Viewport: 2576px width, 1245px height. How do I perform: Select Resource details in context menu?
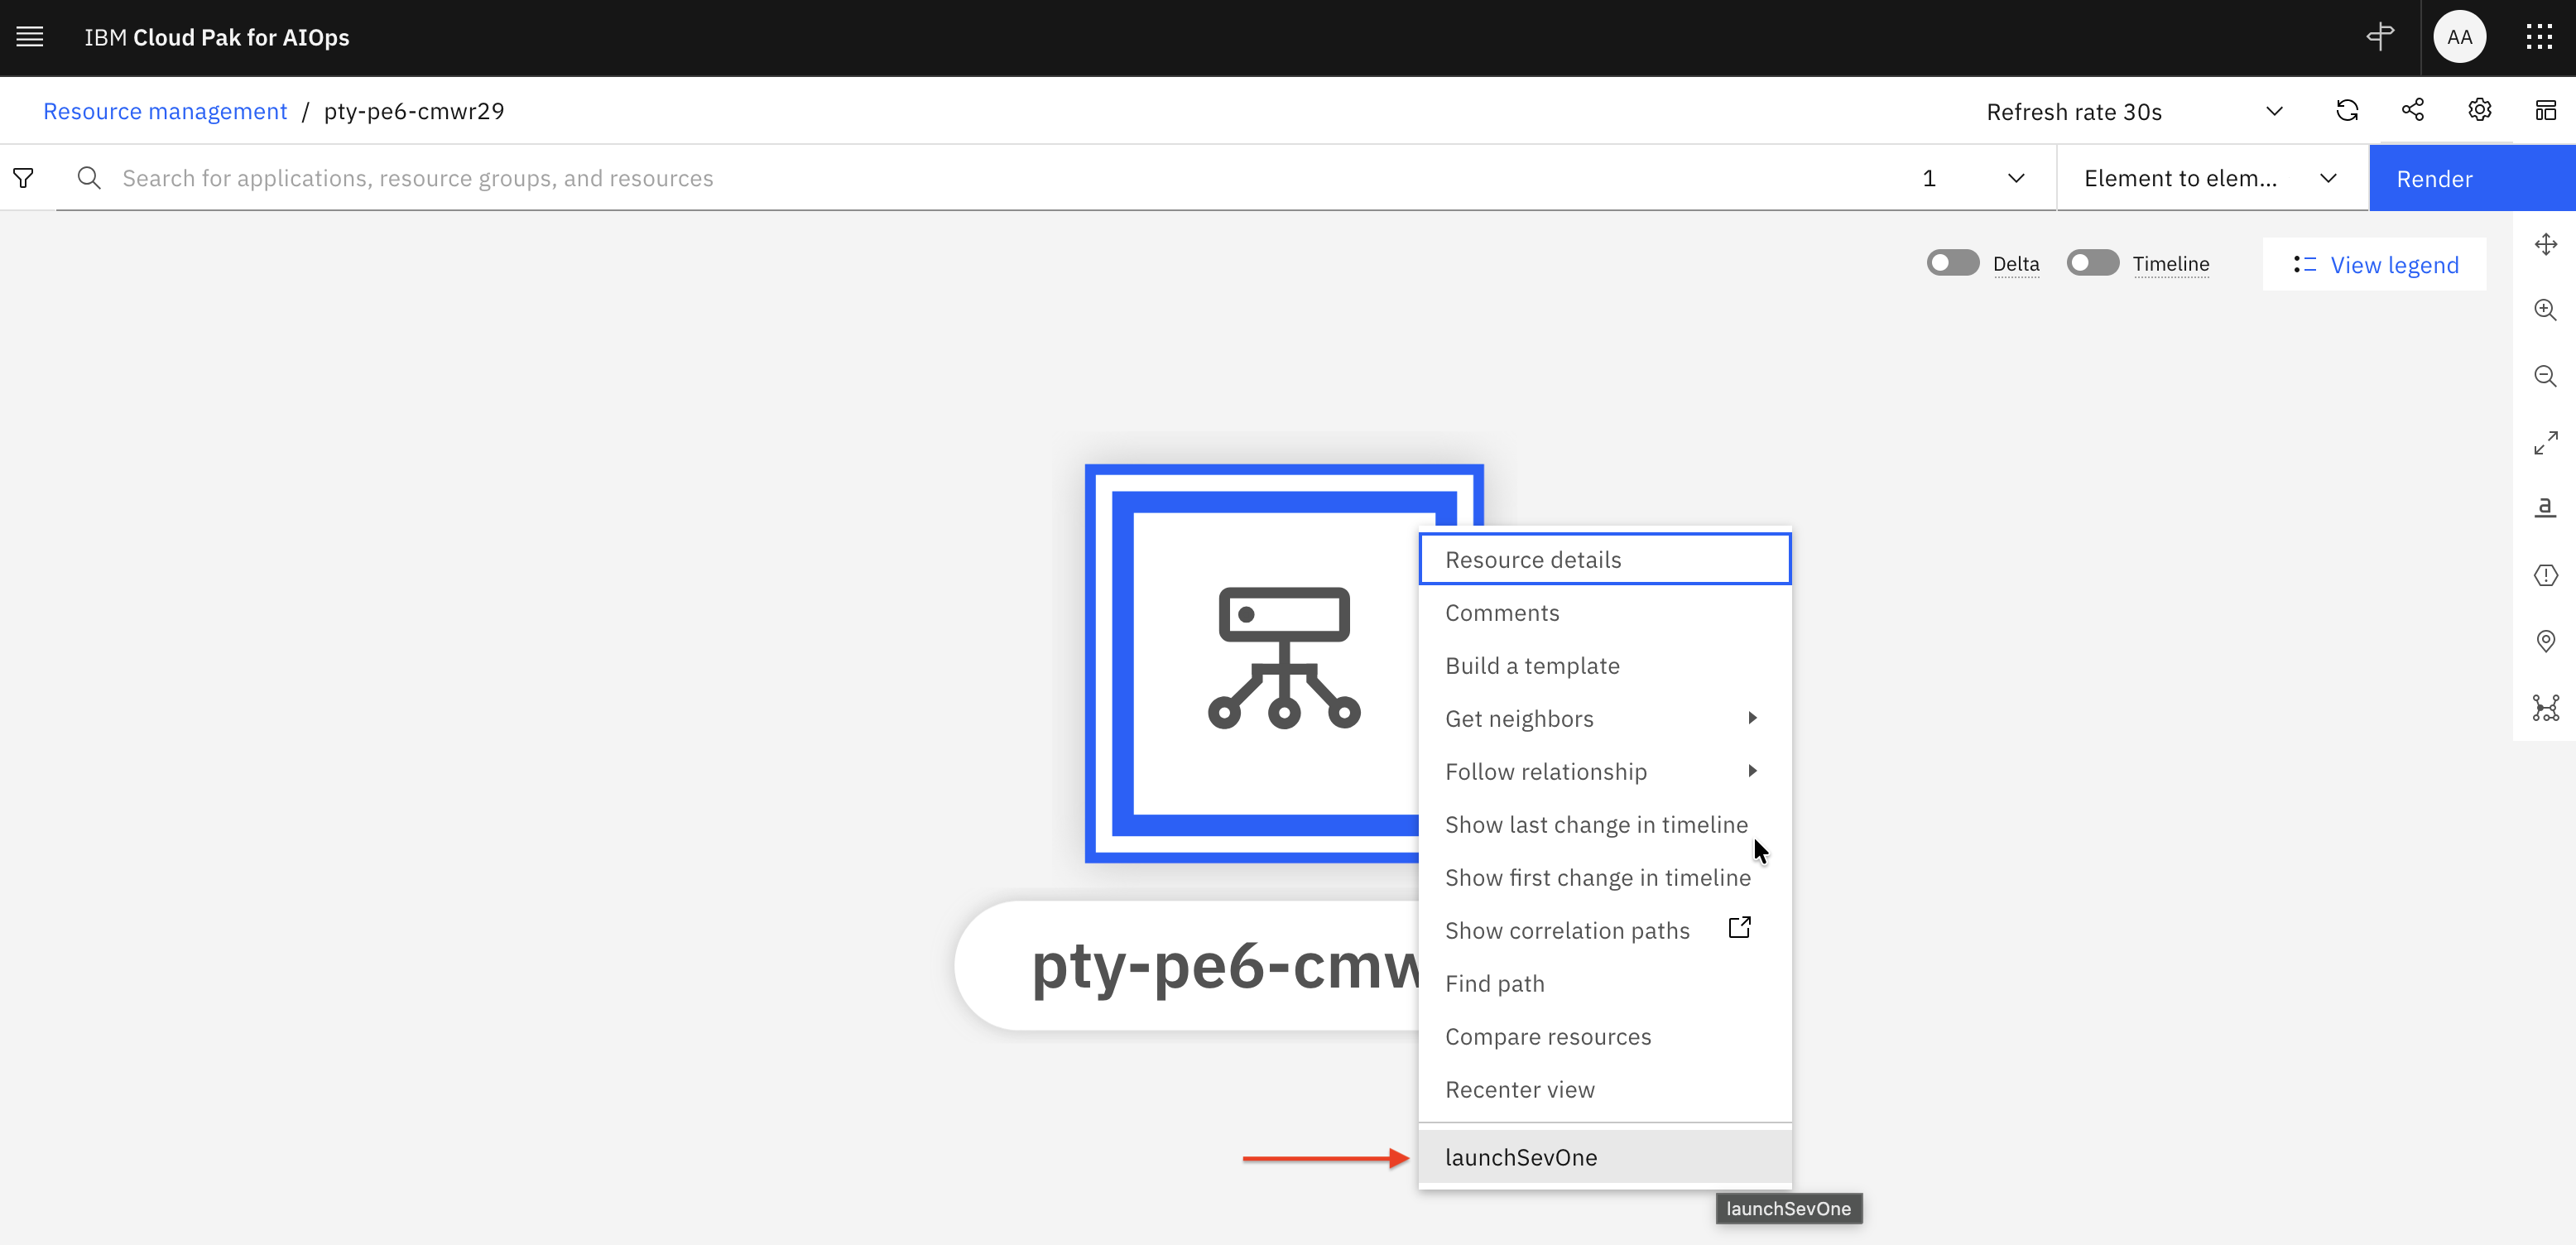click(x=1604, y=560)
